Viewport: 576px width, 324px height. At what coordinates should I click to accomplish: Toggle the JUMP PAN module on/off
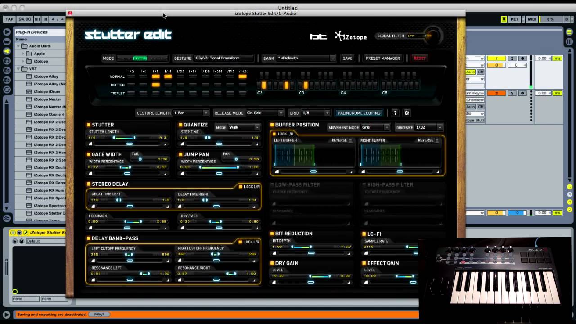180,154
